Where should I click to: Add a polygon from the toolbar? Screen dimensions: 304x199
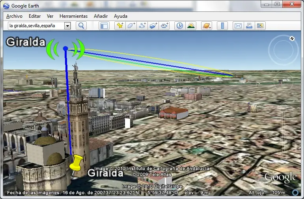(x=131, y=26)
